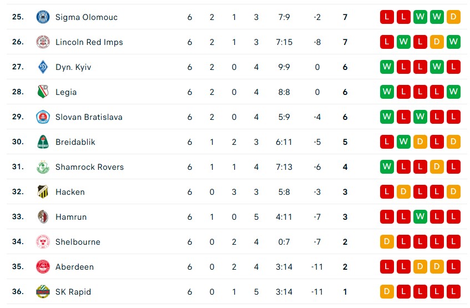Click the Aberdeen club crest

[43, 267]
